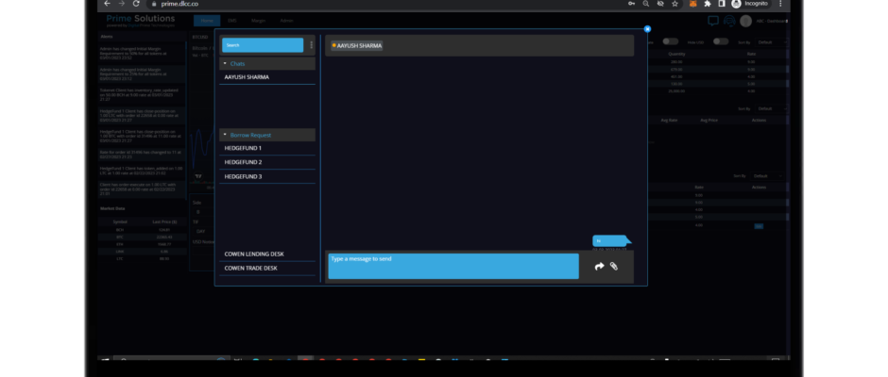Click the paperclip attachment icon

(x=614, y=267)
